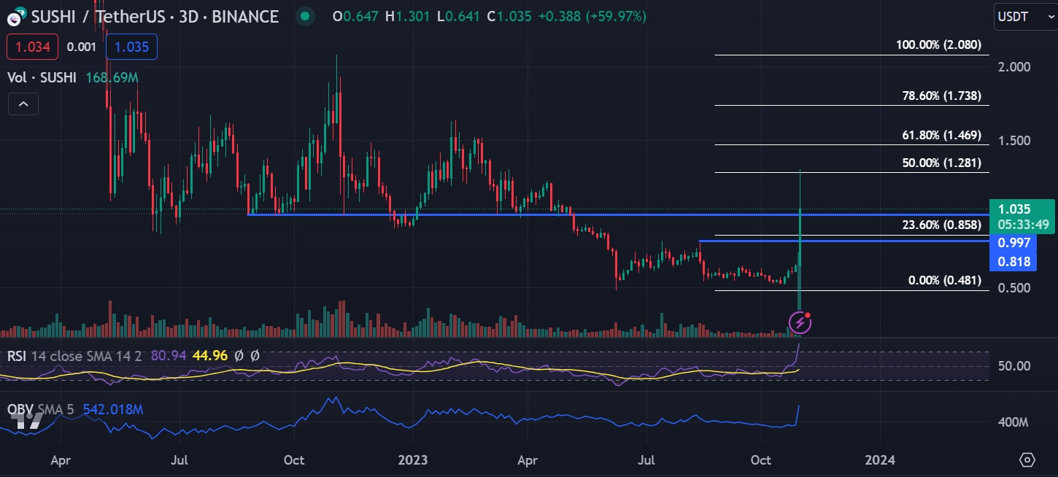This screenshot has width=1058, height=477.
Task: Click the green market status dot
Action: 306,15
